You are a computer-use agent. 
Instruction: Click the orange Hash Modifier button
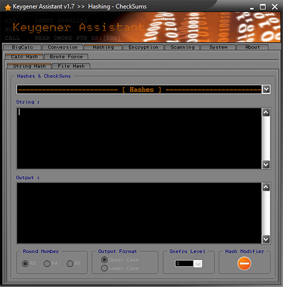pos(244,264)
